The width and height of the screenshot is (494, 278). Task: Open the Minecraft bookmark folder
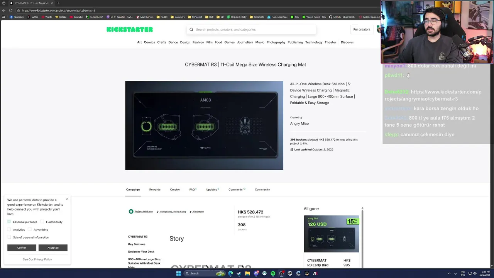[x=195, y=17]
